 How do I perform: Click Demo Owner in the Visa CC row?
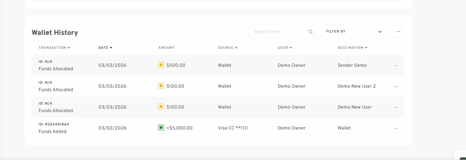tap(292, 128)
